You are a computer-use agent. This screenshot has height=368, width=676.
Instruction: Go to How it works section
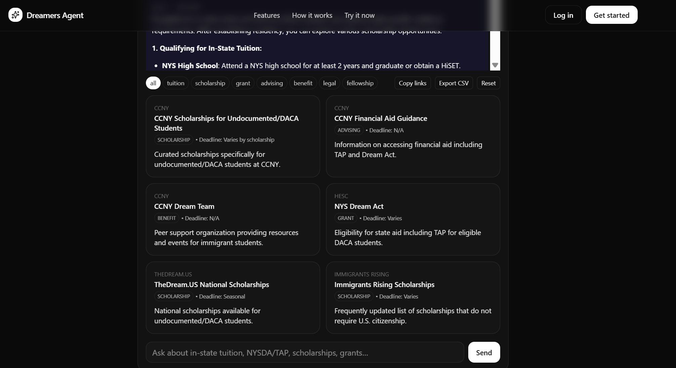click(312, 15)
